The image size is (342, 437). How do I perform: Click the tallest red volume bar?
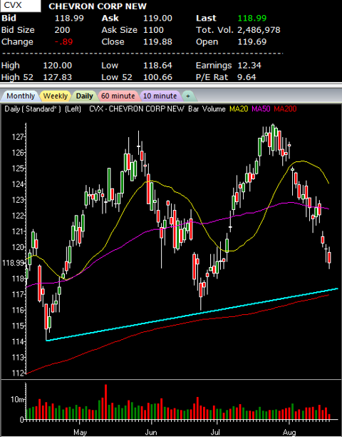point(105,402)
